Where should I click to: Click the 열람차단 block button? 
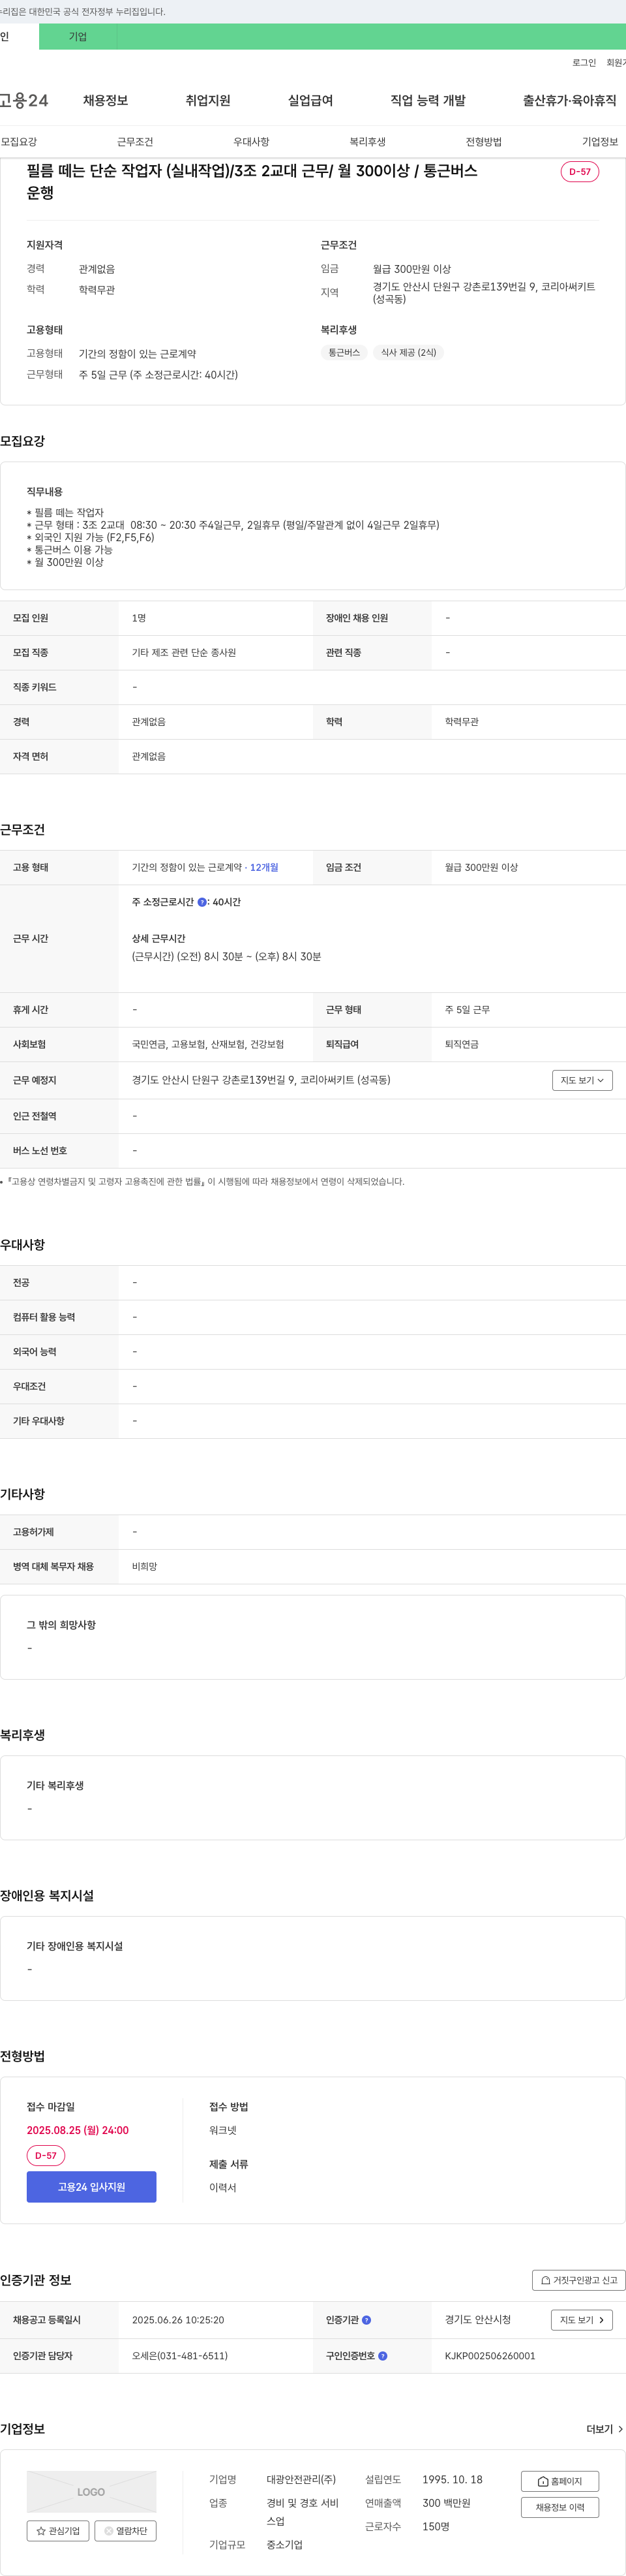coord(125,2531)
